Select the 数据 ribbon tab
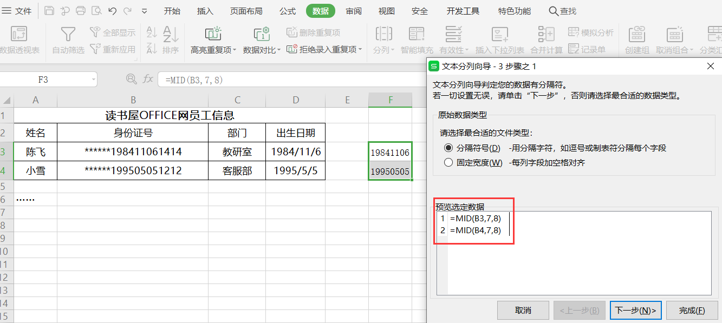The image size is (722, 323). tap(321, 11)
